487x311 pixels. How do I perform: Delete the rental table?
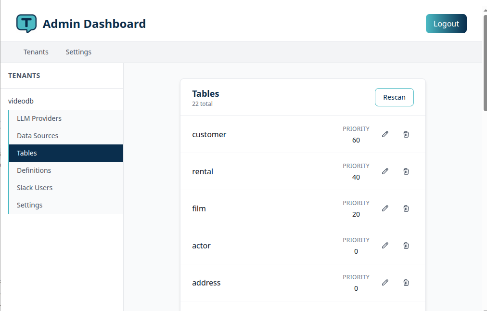(406, 171)
